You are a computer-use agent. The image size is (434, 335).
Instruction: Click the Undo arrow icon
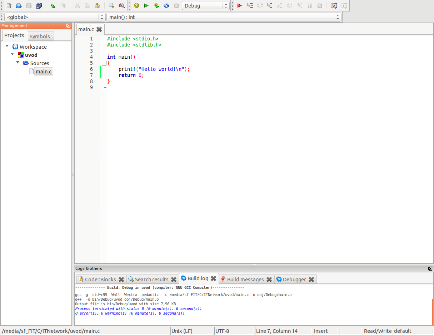pos(52,5)
